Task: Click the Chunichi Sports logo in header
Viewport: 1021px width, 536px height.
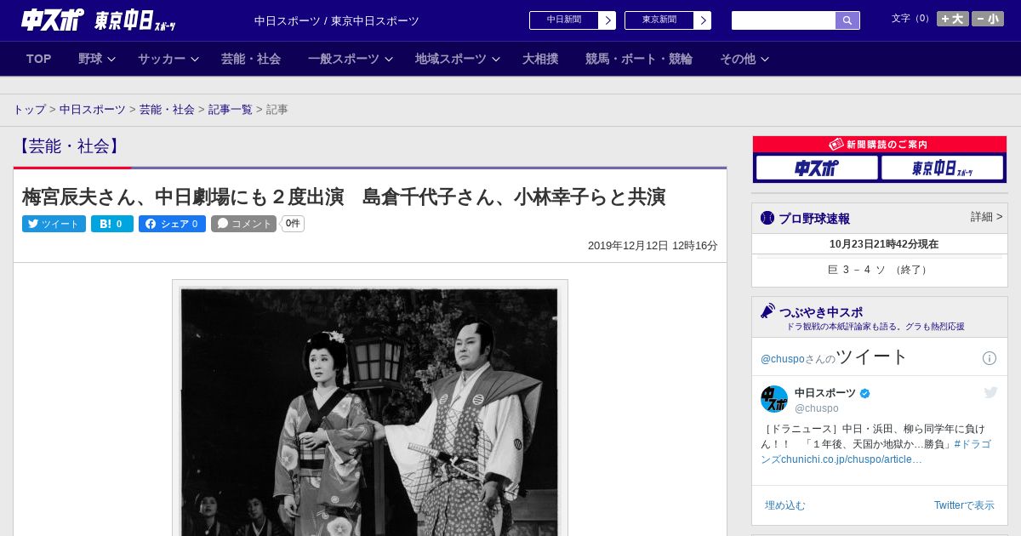Action: [52, 20]
